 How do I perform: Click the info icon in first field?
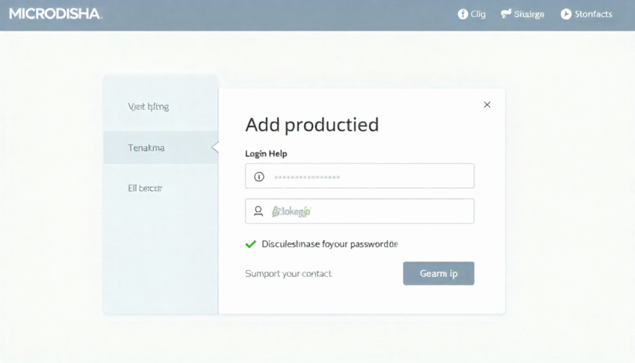pyautogui.click(x=259, y=177)
